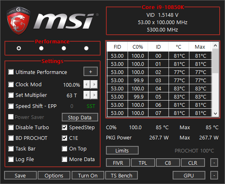The image size is (225, 184).
Task: Enable Disable Turbo checkbox
Action: (x=11, y=127)
